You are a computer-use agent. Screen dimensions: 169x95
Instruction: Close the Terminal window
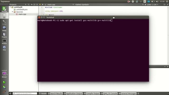[x=39, y=17]
